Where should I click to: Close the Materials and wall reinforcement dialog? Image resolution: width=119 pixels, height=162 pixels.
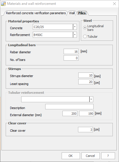click(x=114, y=4)
